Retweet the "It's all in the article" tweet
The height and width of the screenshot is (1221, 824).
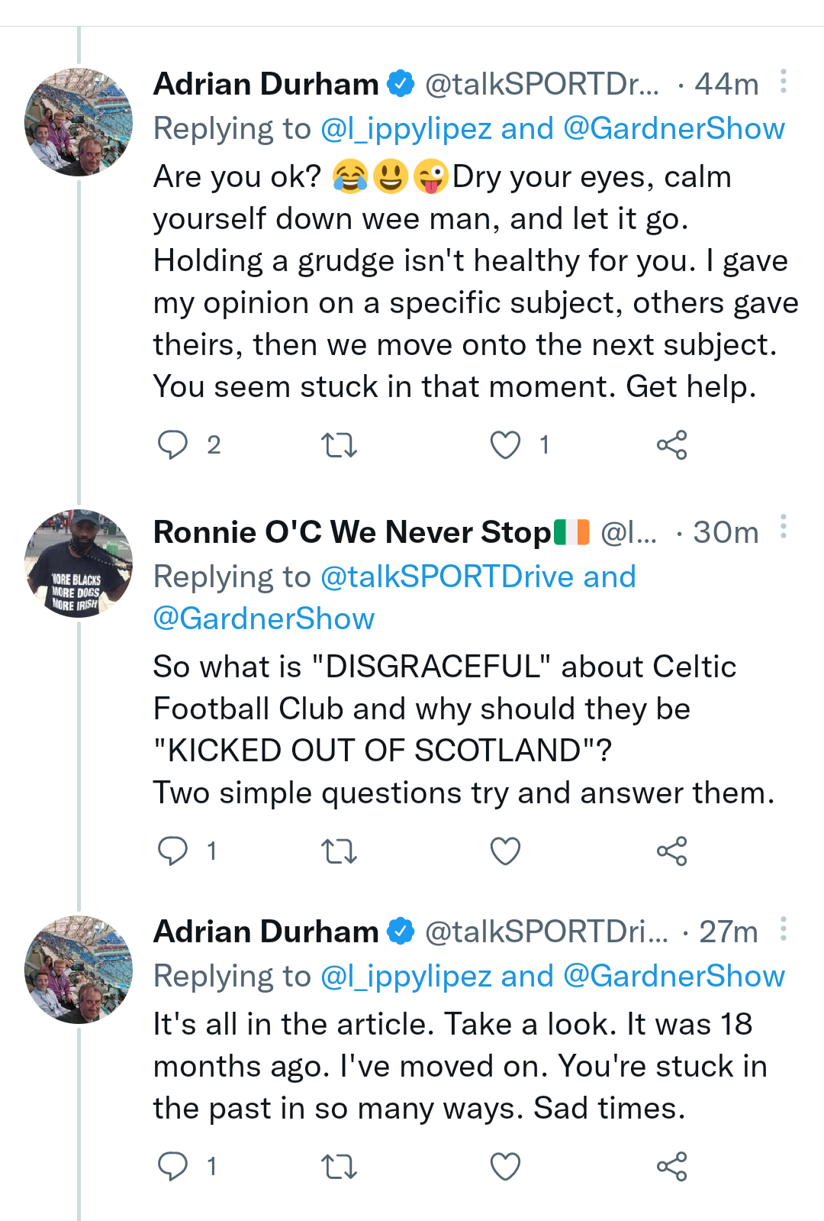click(x=339, y=1166)
